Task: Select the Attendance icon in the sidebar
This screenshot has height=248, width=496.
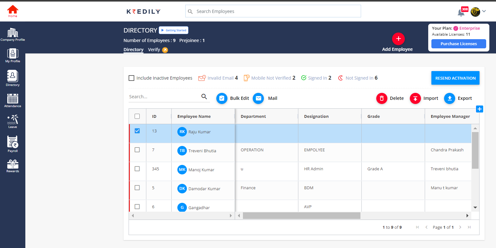Action: tap(12, 99)
